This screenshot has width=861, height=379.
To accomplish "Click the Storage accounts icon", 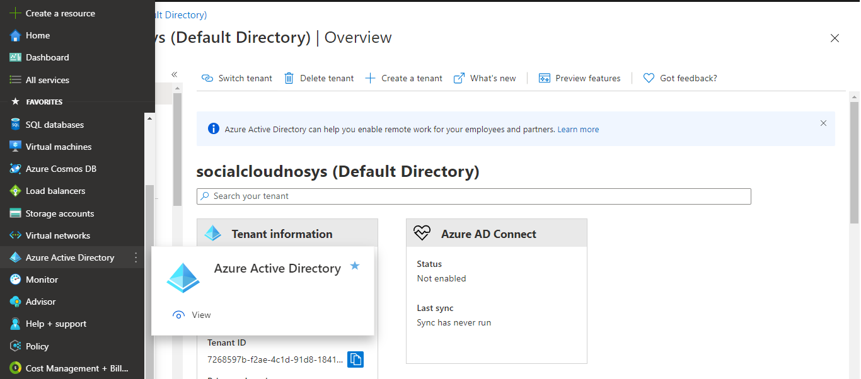I will coord(15,213).
